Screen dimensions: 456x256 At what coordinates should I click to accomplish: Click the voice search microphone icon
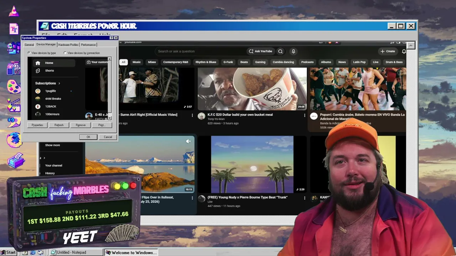293,51
